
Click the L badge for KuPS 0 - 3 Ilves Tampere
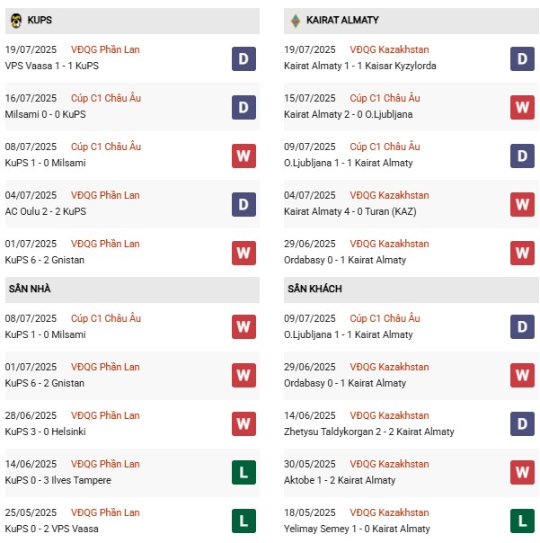point(243,474)
